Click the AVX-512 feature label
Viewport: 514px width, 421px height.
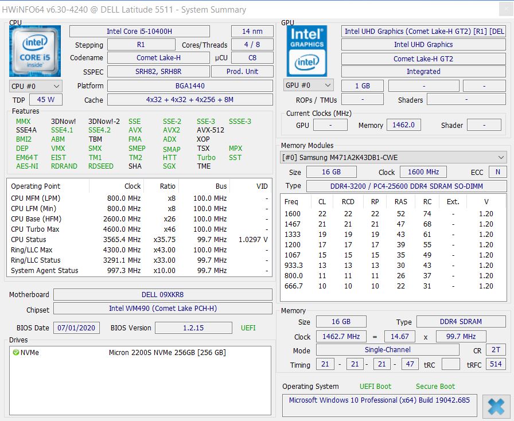(211, 130)
